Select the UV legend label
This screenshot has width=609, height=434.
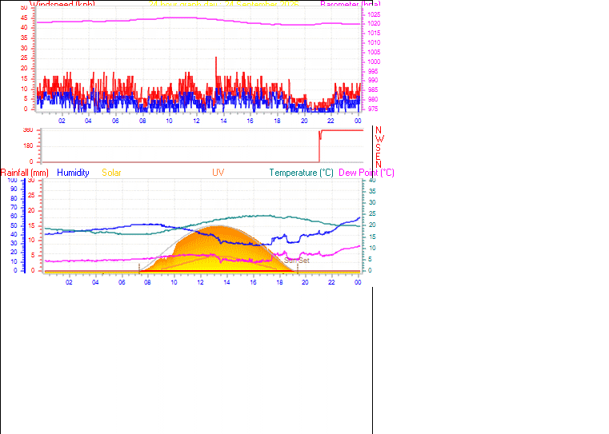[218, 173]
